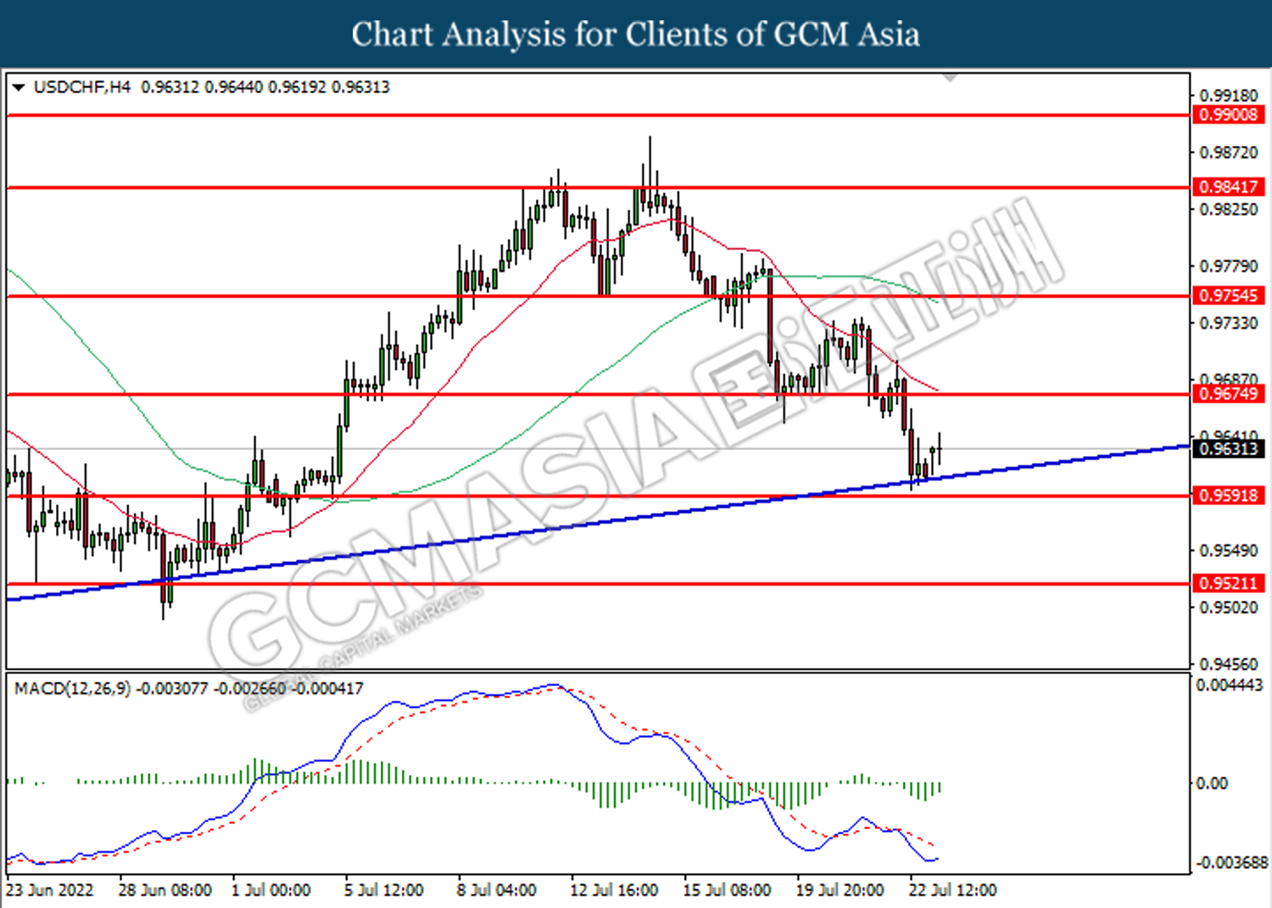Viewport: 1272px width, 908px height.
Task: Click the 0.95490 price axis value
Action: click(x=1229, y=550)
